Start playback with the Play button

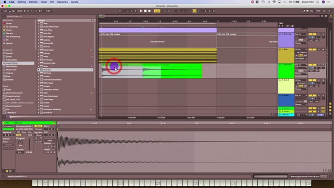(x=141, y=11)
